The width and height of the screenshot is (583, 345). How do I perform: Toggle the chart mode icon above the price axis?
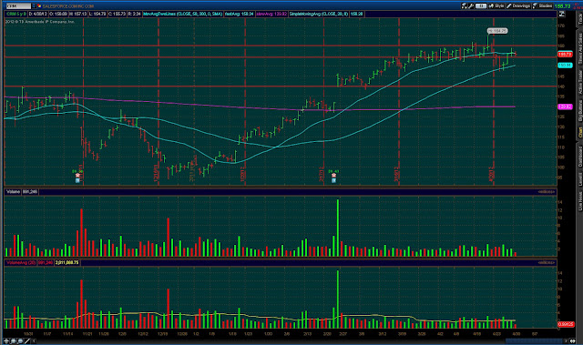(x=561, y=15)
